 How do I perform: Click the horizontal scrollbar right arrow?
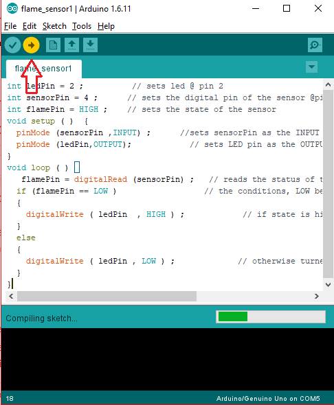coord(317,296)
